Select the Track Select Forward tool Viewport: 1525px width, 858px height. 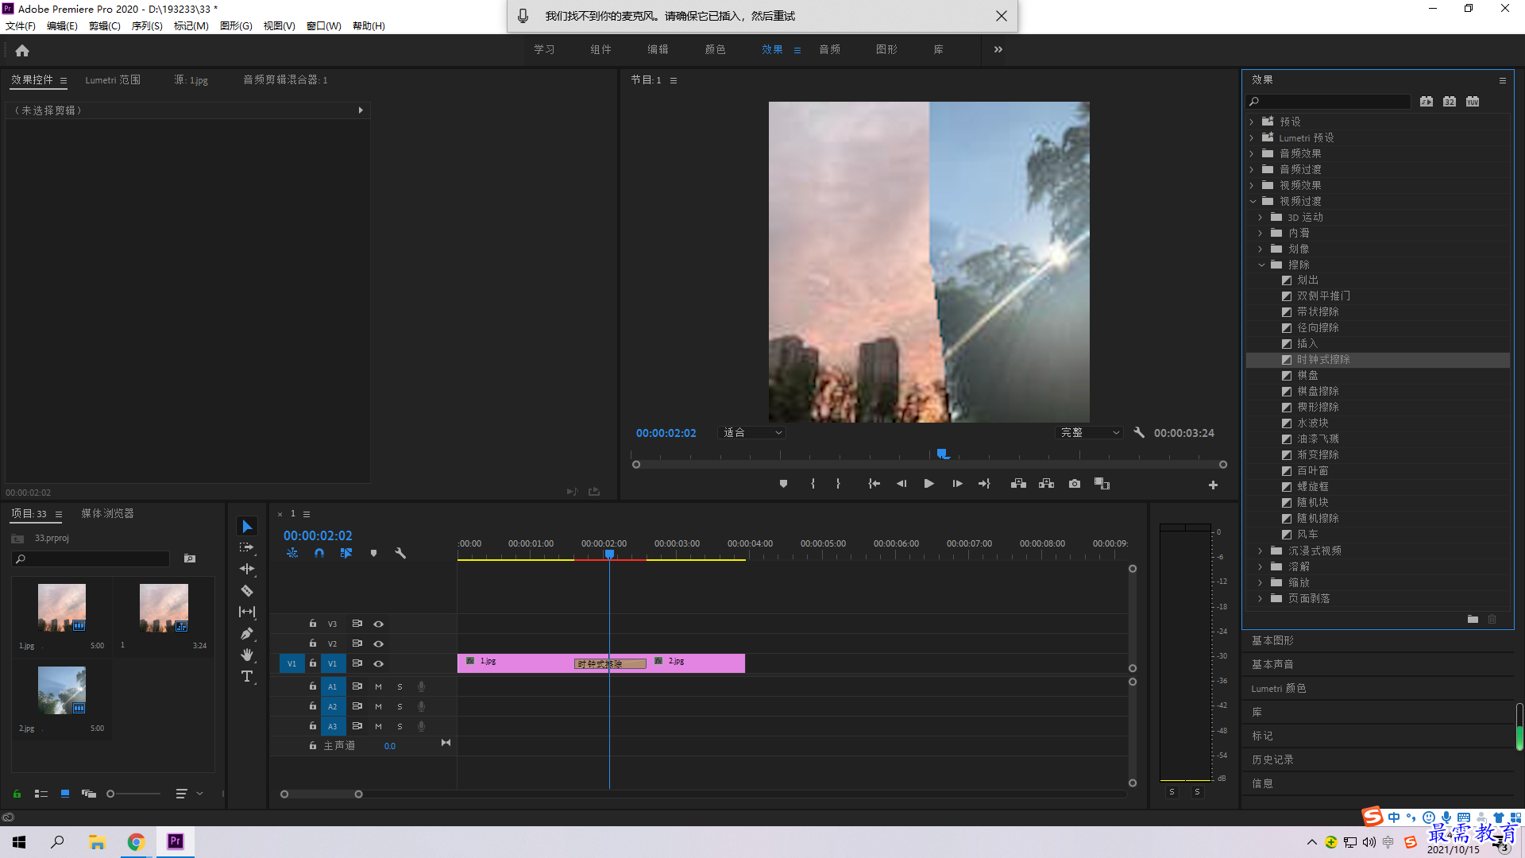tap(247, 548)
